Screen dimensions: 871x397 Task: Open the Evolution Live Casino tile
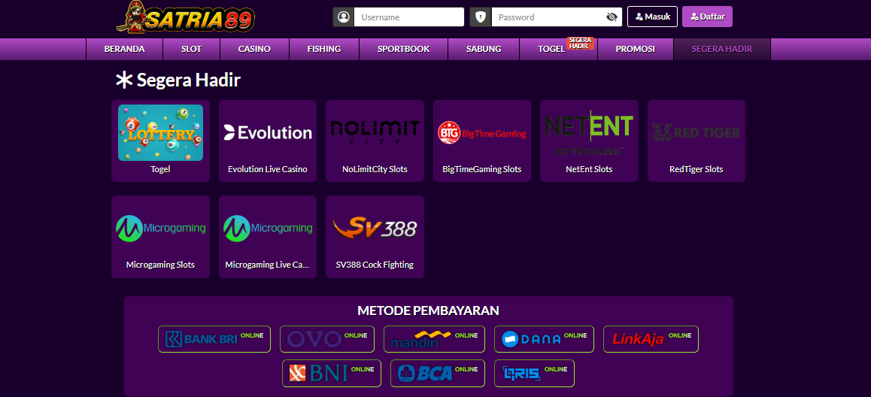(268, 141)
